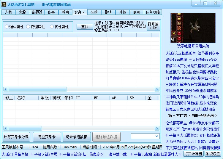Open the 叶子猪大话2论坛 link
Image resolution: width=223 pixels, height=159 pixels.
click(73, 154)
